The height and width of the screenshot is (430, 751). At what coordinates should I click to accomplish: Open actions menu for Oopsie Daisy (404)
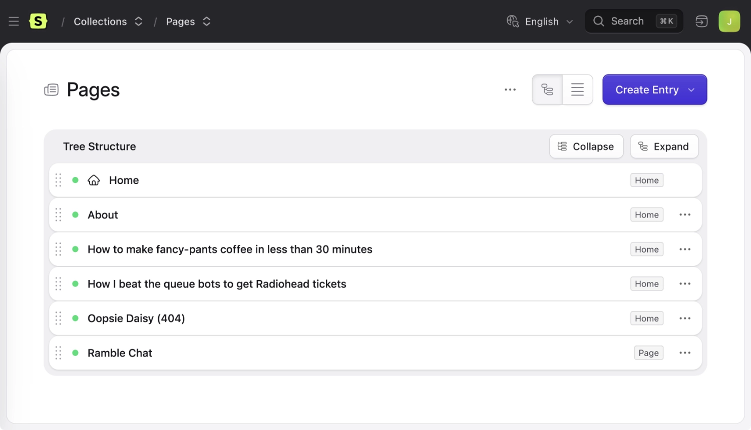click(x=684, y=318)
